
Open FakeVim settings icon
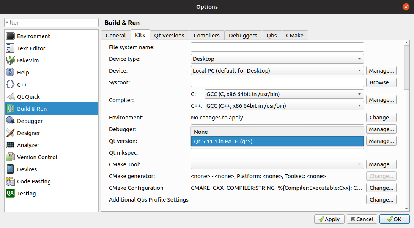[x=10, y=60]
